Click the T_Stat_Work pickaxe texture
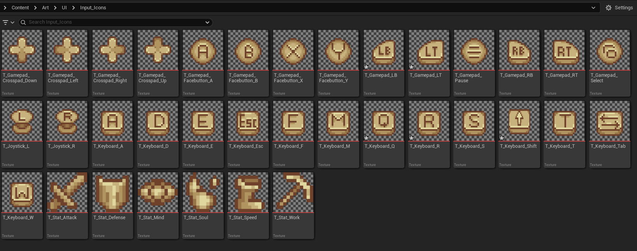Image resolution: width=637 pixels, height=251 pixels. (x=293, y=193)
